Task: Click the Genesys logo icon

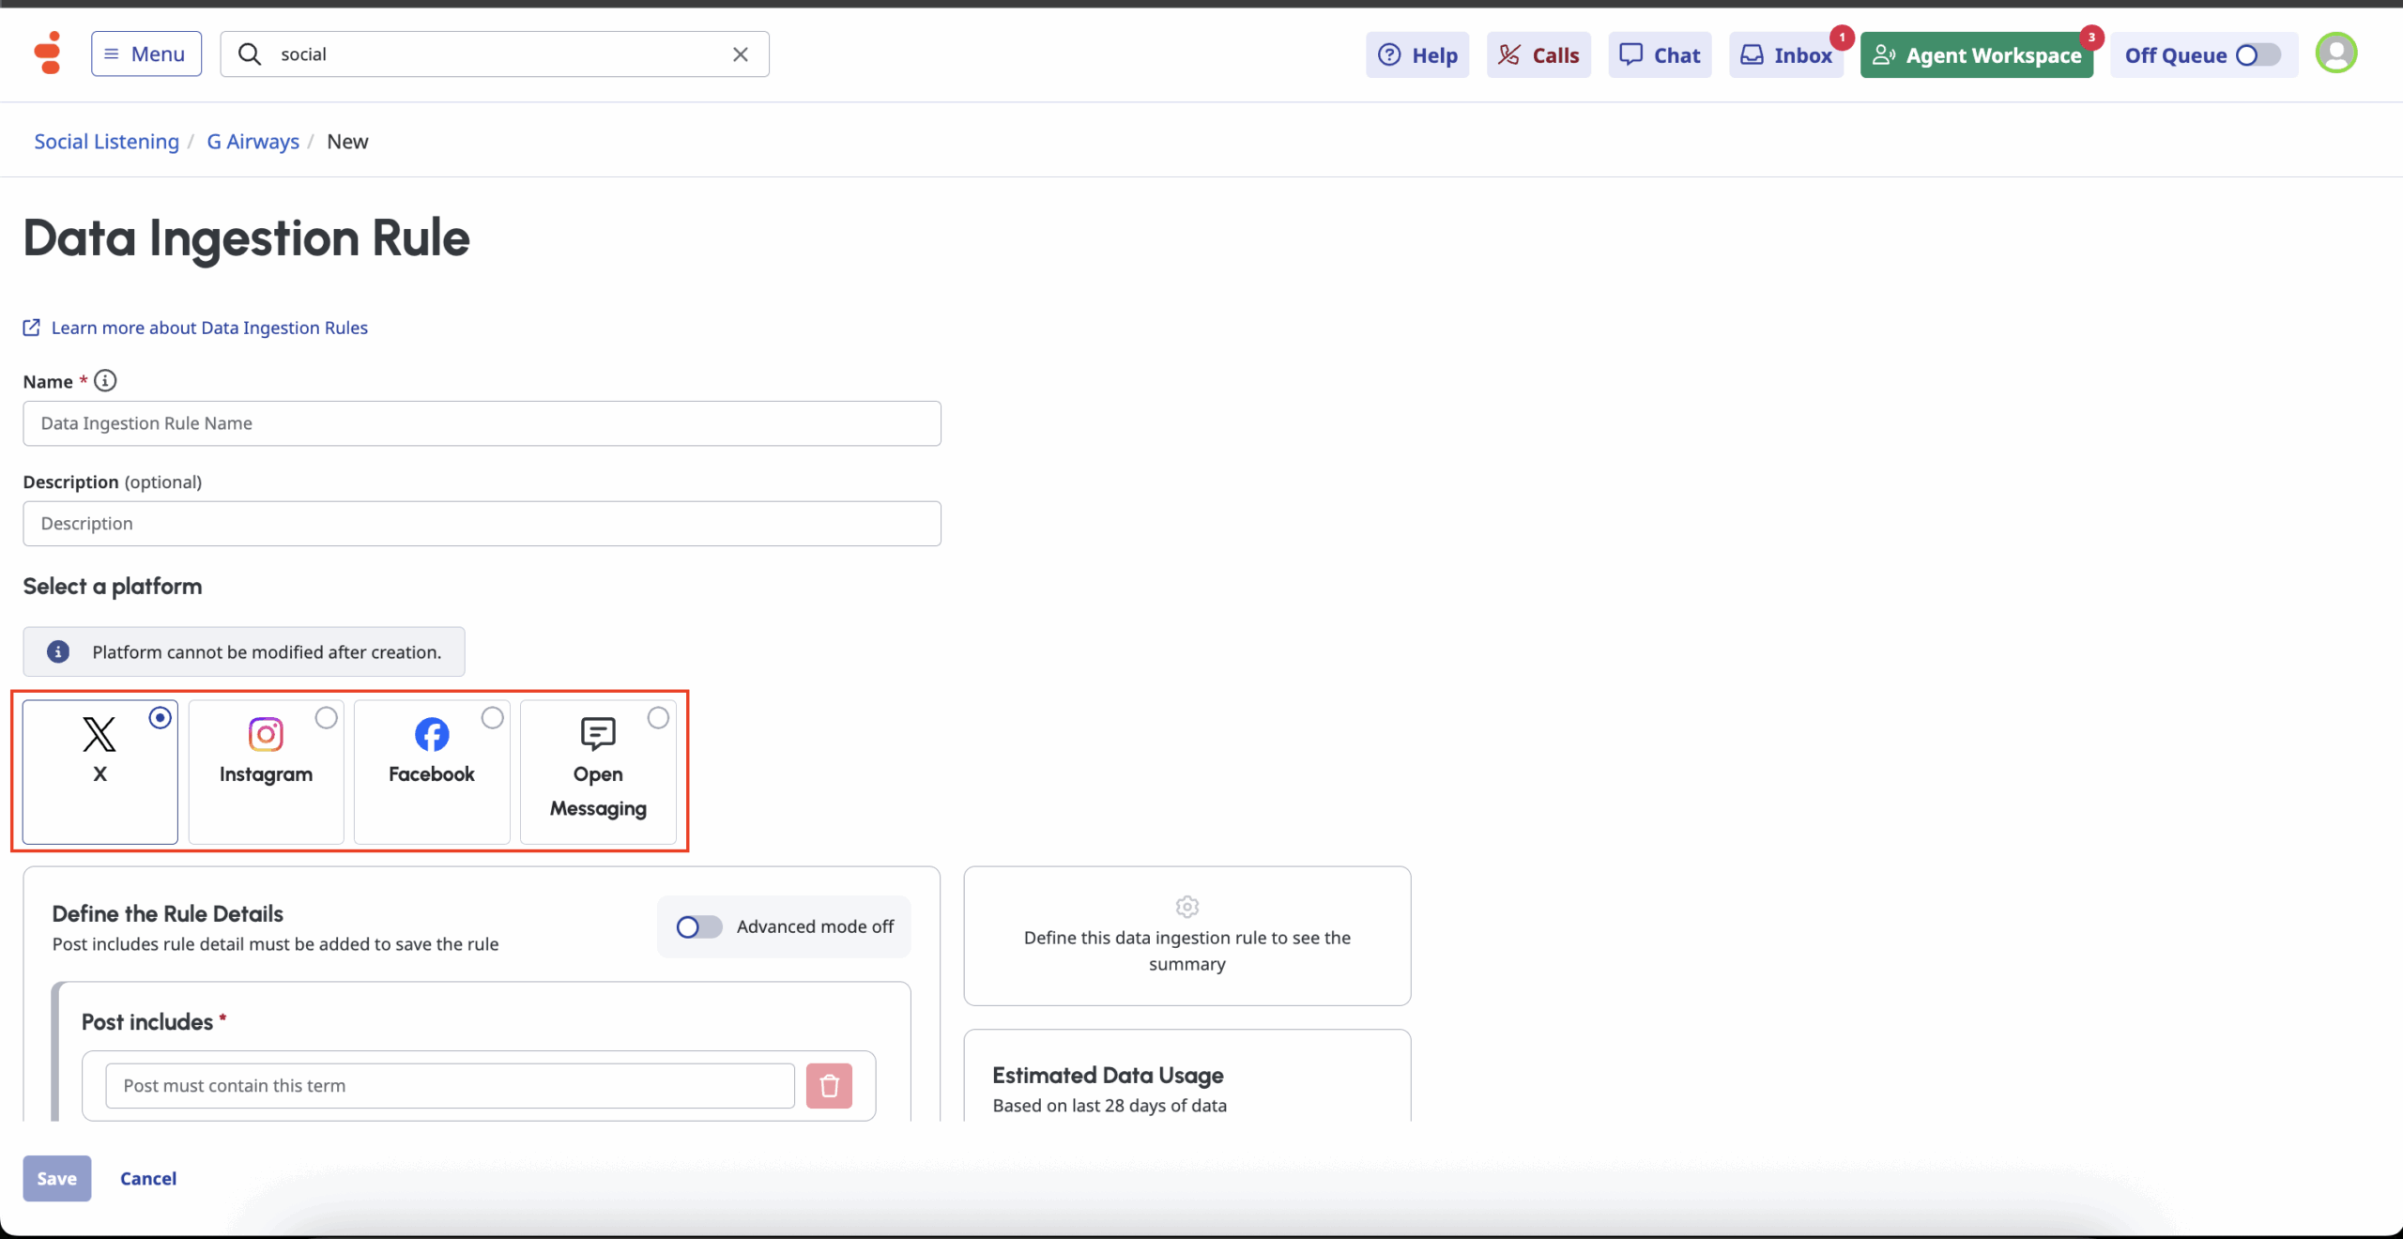Action: coord(48,53)
